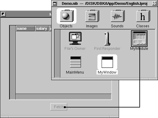Click the name column header
This screenshot has height=118, width=158.
coord(25,29)
